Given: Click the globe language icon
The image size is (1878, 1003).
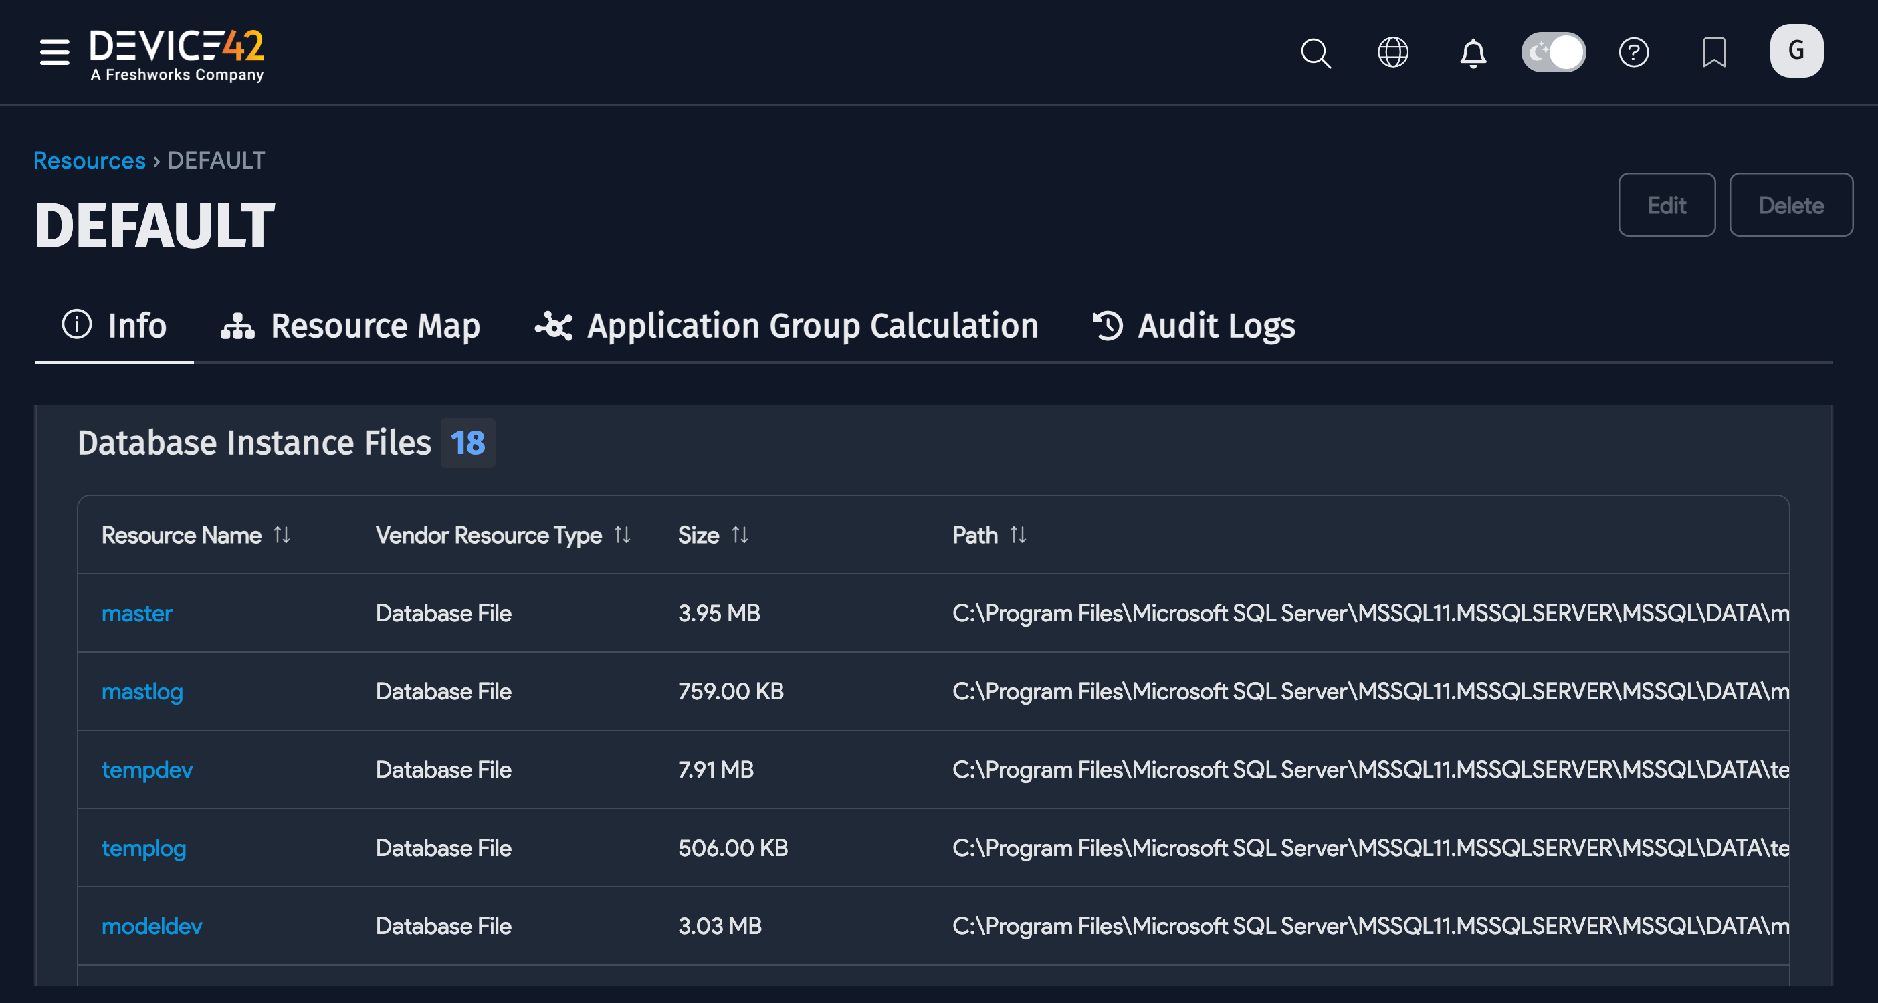Looking at the screenshot, I should (x=1393, y=52).
